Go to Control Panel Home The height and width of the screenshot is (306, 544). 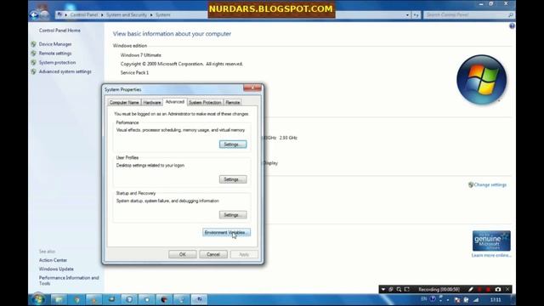(x=59, y=31)
